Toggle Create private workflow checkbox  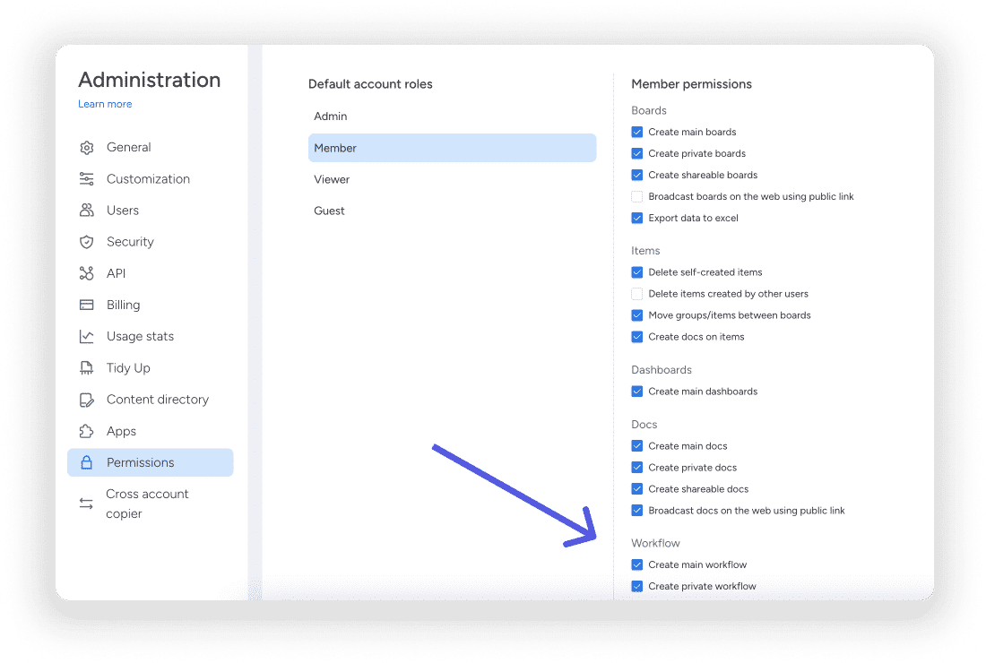637,586
